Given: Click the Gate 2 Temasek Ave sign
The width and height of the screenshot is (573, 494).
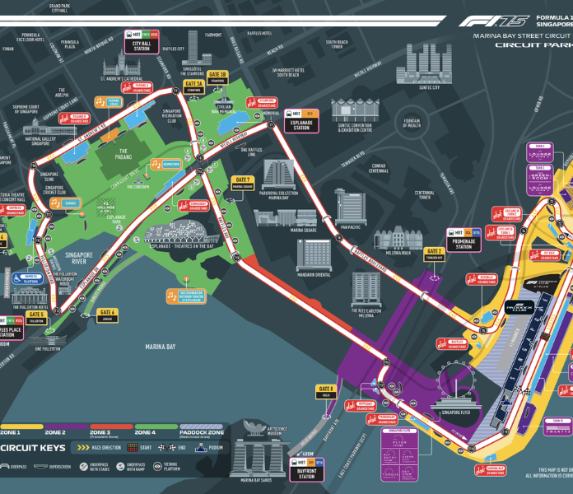Looking at the screenshot, I should [434, 254].
